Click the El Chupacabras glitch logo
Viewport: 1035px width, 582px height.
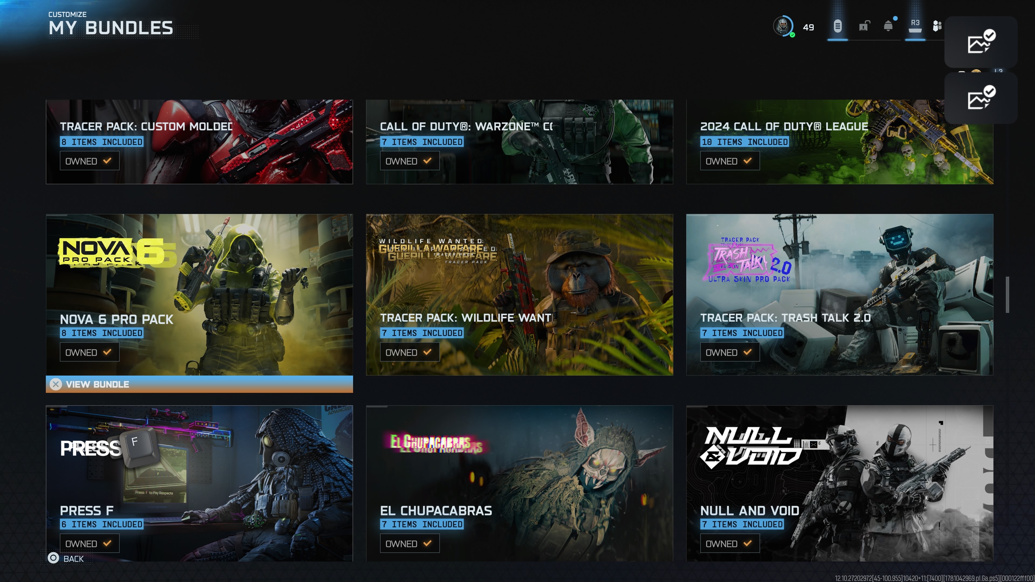coord(436,443)
